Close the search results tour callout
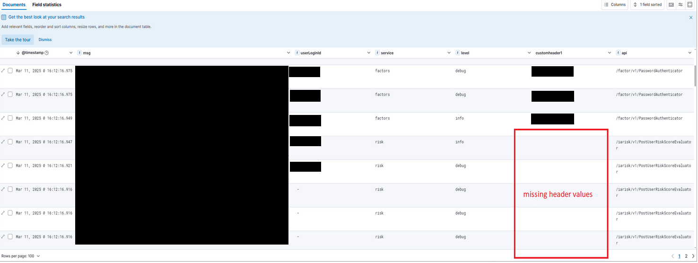698x263 pixels. tap(691, 18)
